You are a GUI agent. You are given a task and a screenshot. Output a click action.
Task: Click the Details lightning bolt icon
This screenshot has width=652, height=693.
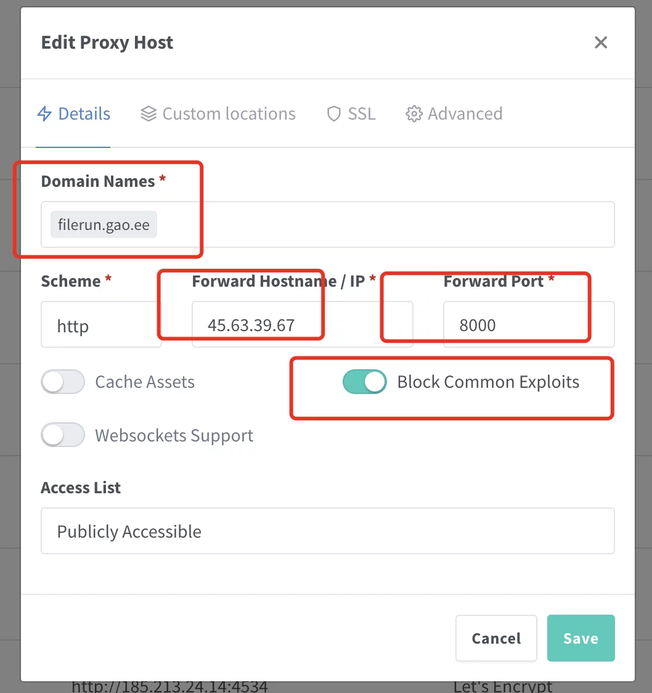click(44, 114)
